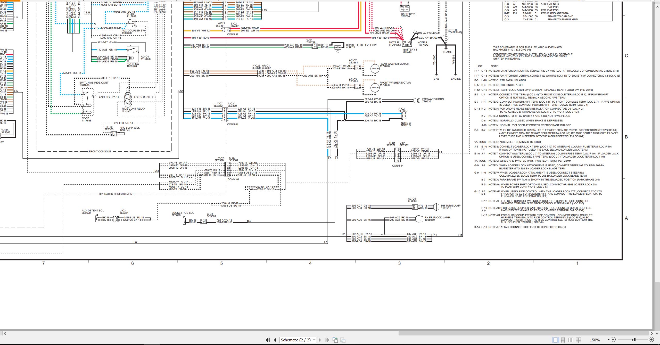Screen dimensions: 660x345
Task: Go back to previous view
Action: pos(335,340)
